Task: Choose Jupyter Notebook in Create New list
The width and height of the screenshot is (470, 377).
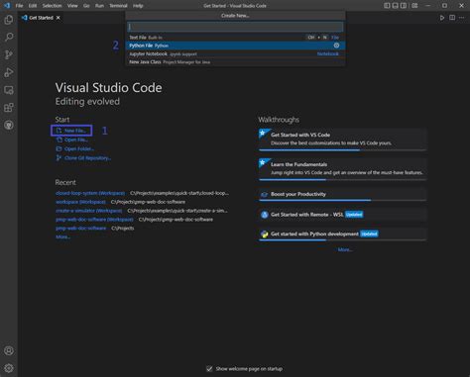Action: 235,53
